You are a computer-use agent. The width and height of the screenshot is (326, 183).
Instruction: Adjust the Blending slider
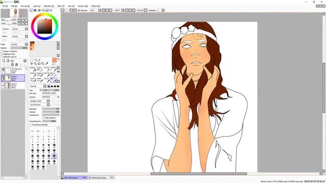point(51,109)
